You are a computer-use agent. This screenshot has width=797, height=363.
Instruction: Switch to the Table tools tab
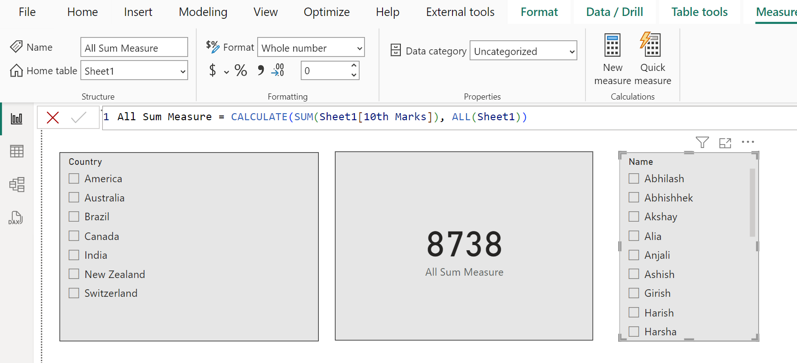[x=699, y=12]
